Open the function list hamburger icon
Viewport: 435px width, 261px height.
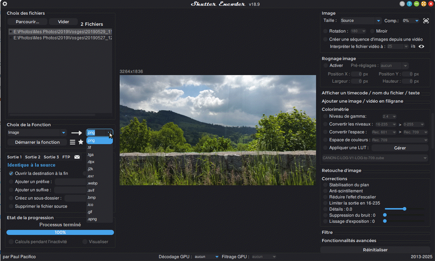coord(73,142)
